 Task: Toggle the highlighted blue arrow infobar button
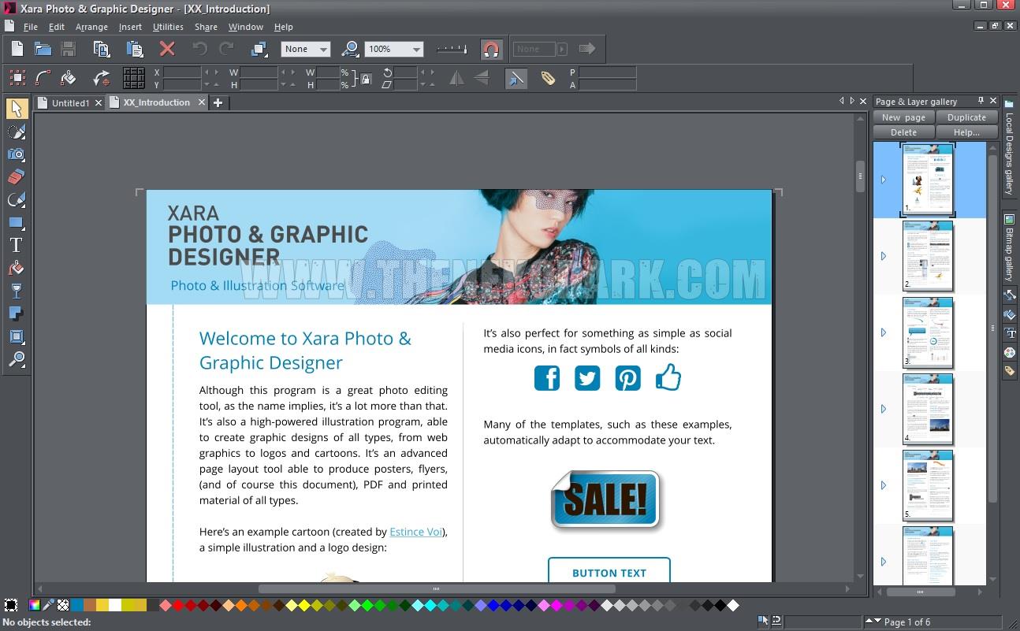point(516,77)
